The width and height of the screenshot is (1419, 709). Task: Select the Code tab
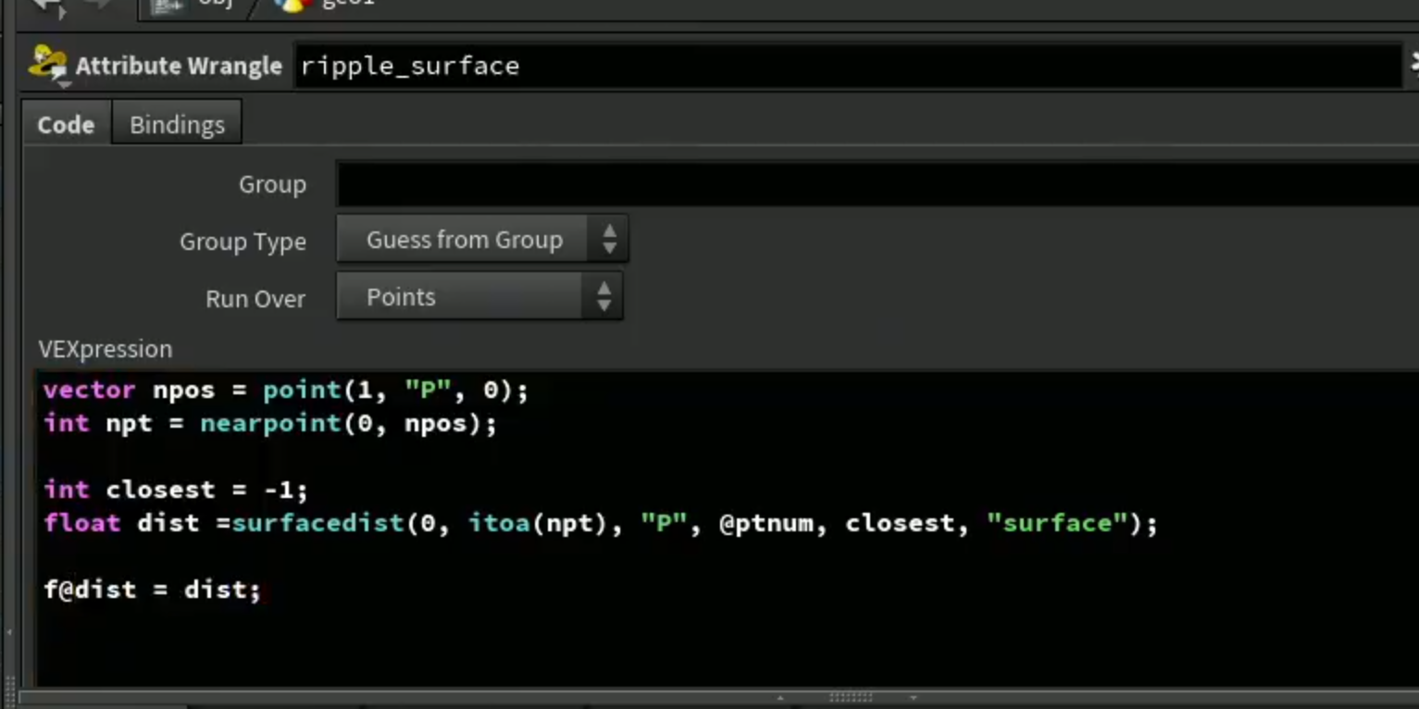(66, 125)
